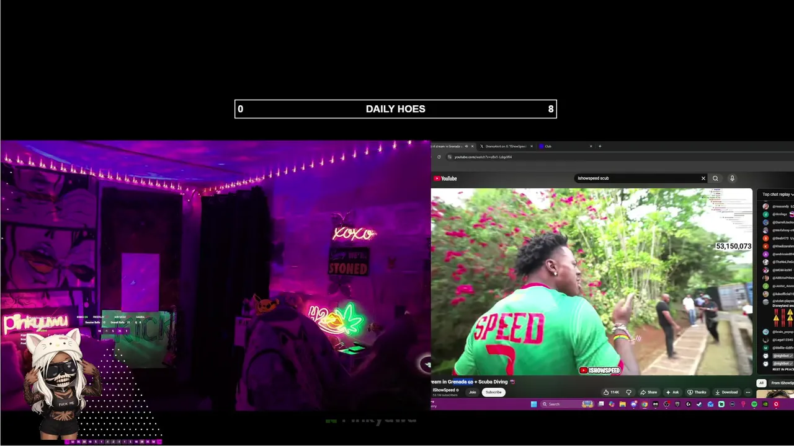Open Discord from taskbar
This screenshot has height=446, width=794.
pyautogui.click(x=634, y=404)
